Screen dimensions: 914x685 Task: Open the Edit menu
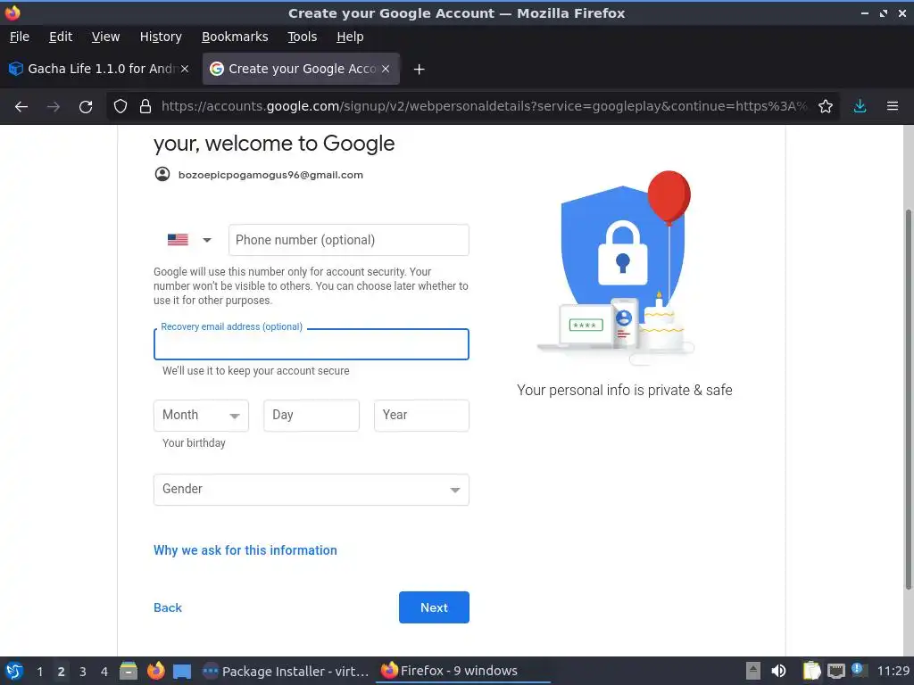[x=61, y=37]
